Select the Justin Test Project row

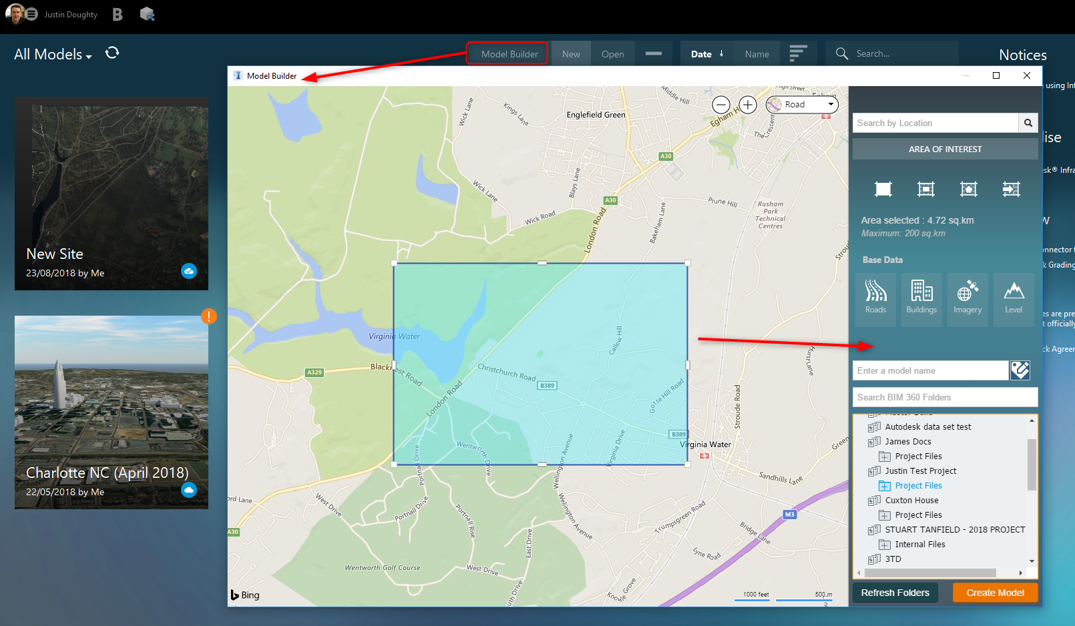921,471
